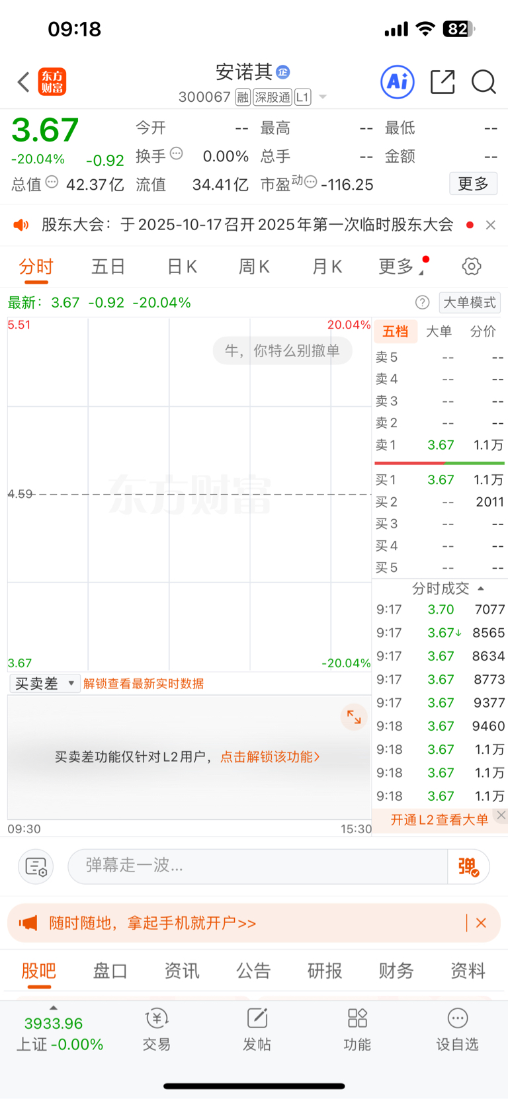Toggle 大单模式 on the chart
This screenshot has height=1099, width=508.
pyautogui.click(x=470, y=302)
